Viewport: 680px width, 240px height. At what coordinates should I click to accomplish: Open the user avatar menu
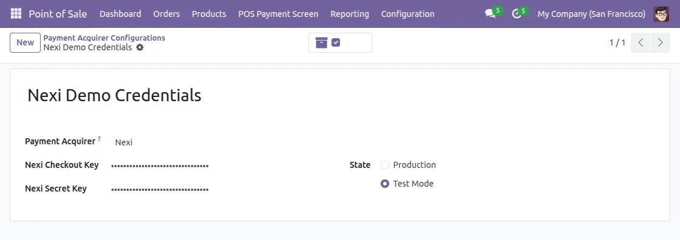[x=661, y=14]
